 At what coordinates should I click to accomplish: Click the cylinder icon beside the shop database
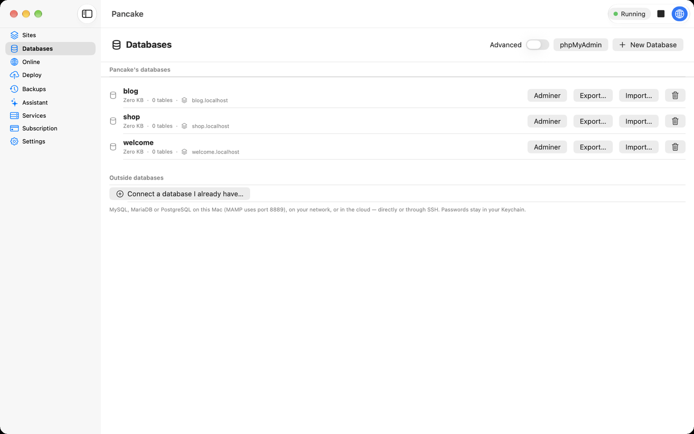click(x=113, y=121)
